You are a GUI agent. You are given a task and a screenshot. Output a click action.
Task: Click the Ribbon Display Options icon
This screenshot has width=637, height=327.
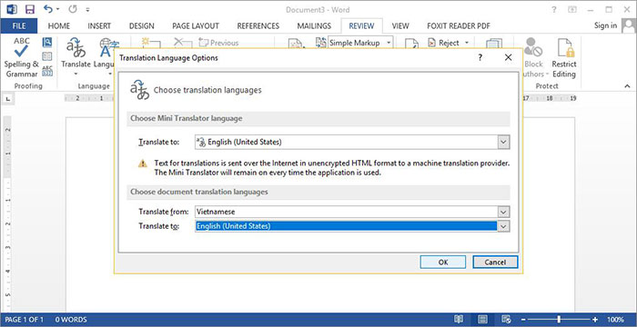tap(572, 10)
